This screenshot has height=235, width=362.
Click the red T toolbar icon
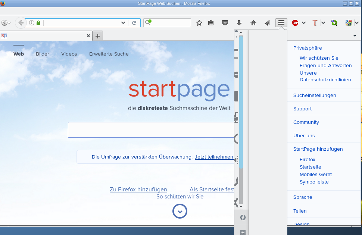coord(315,23)
